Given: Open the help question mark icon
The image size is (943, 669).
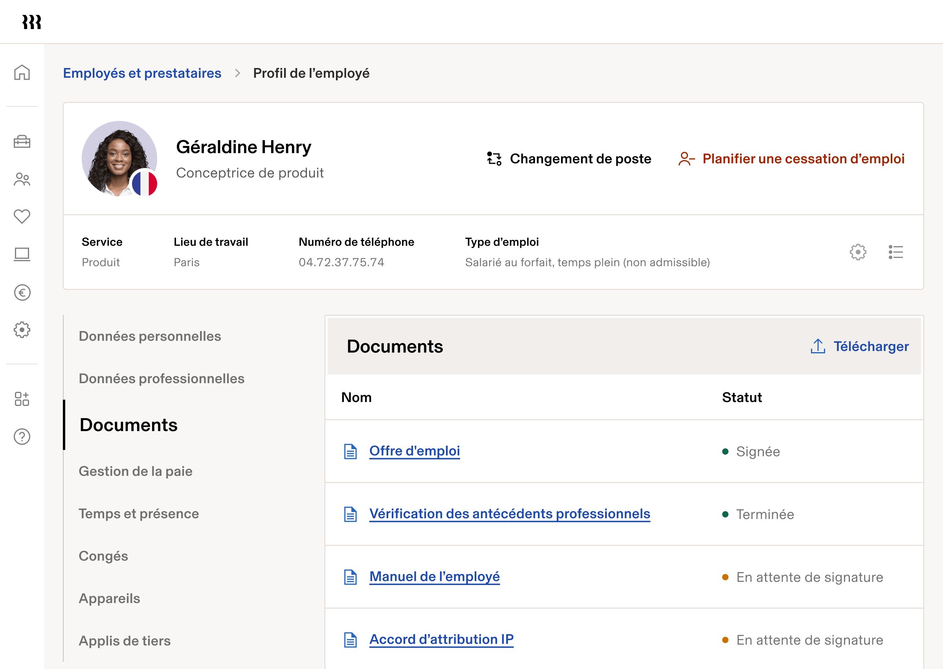Looking at the screenshot, I should 22,437.
